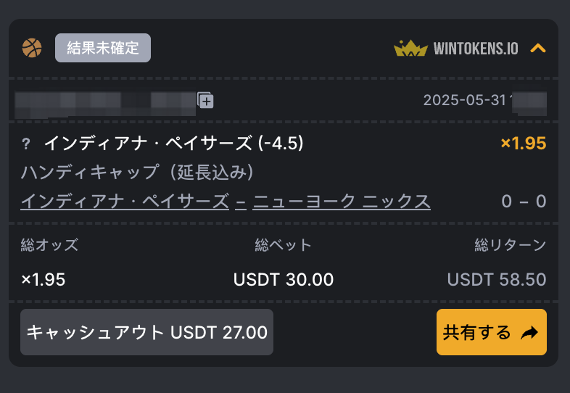Screen dimensions: 570x393
Task: Click the 結果未確定 status badge
Action: pos(103,48)
